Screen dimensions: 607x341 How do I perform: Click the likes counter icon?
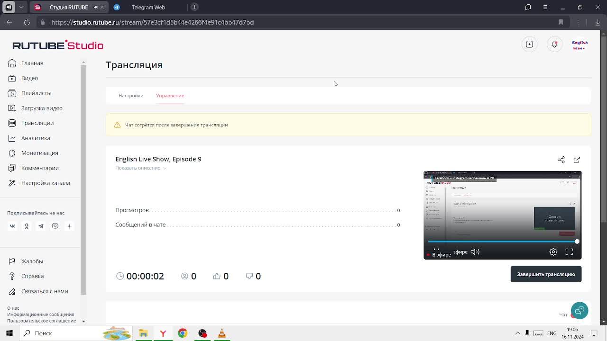pos(217,276)
